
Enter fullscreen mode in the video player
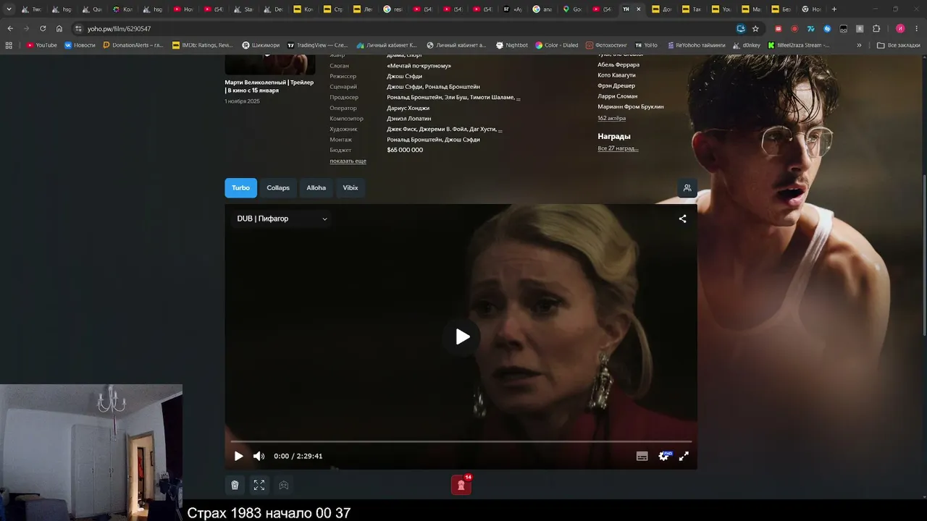[x=684, y=456]
